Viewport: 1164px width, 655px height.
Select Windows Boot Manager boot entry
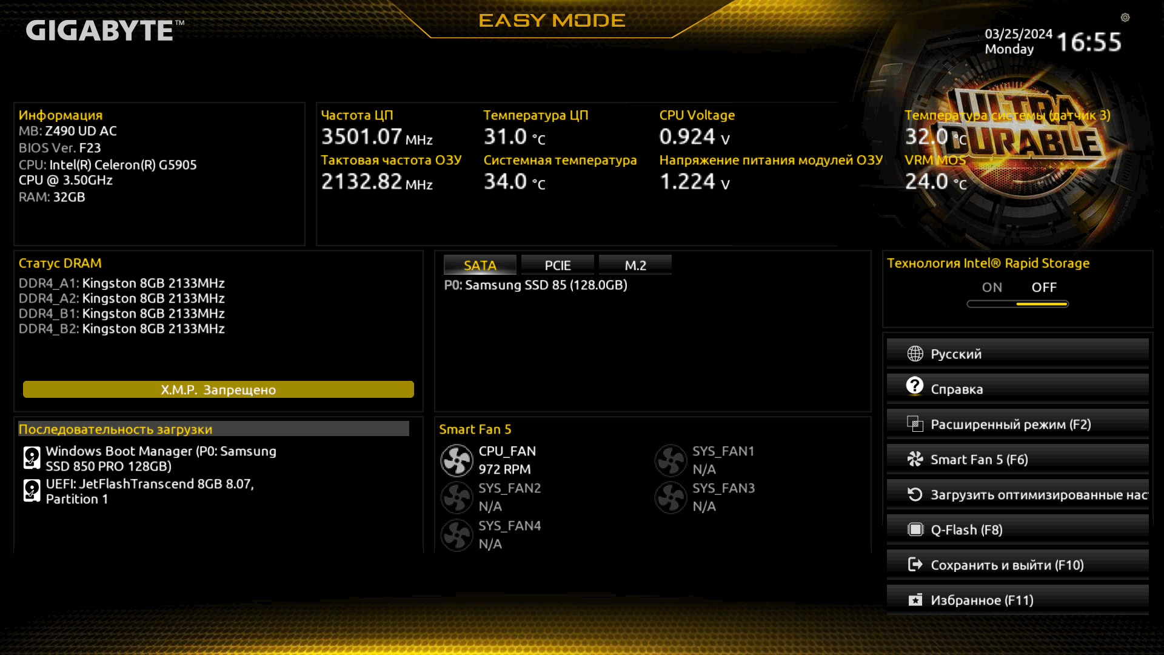tap(161, 458)
